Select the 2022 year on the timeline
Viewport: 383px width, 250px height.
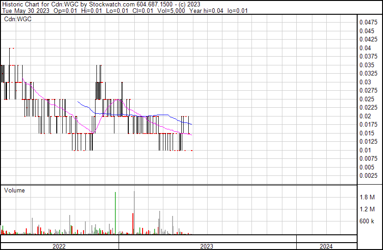tap(59, 246)
